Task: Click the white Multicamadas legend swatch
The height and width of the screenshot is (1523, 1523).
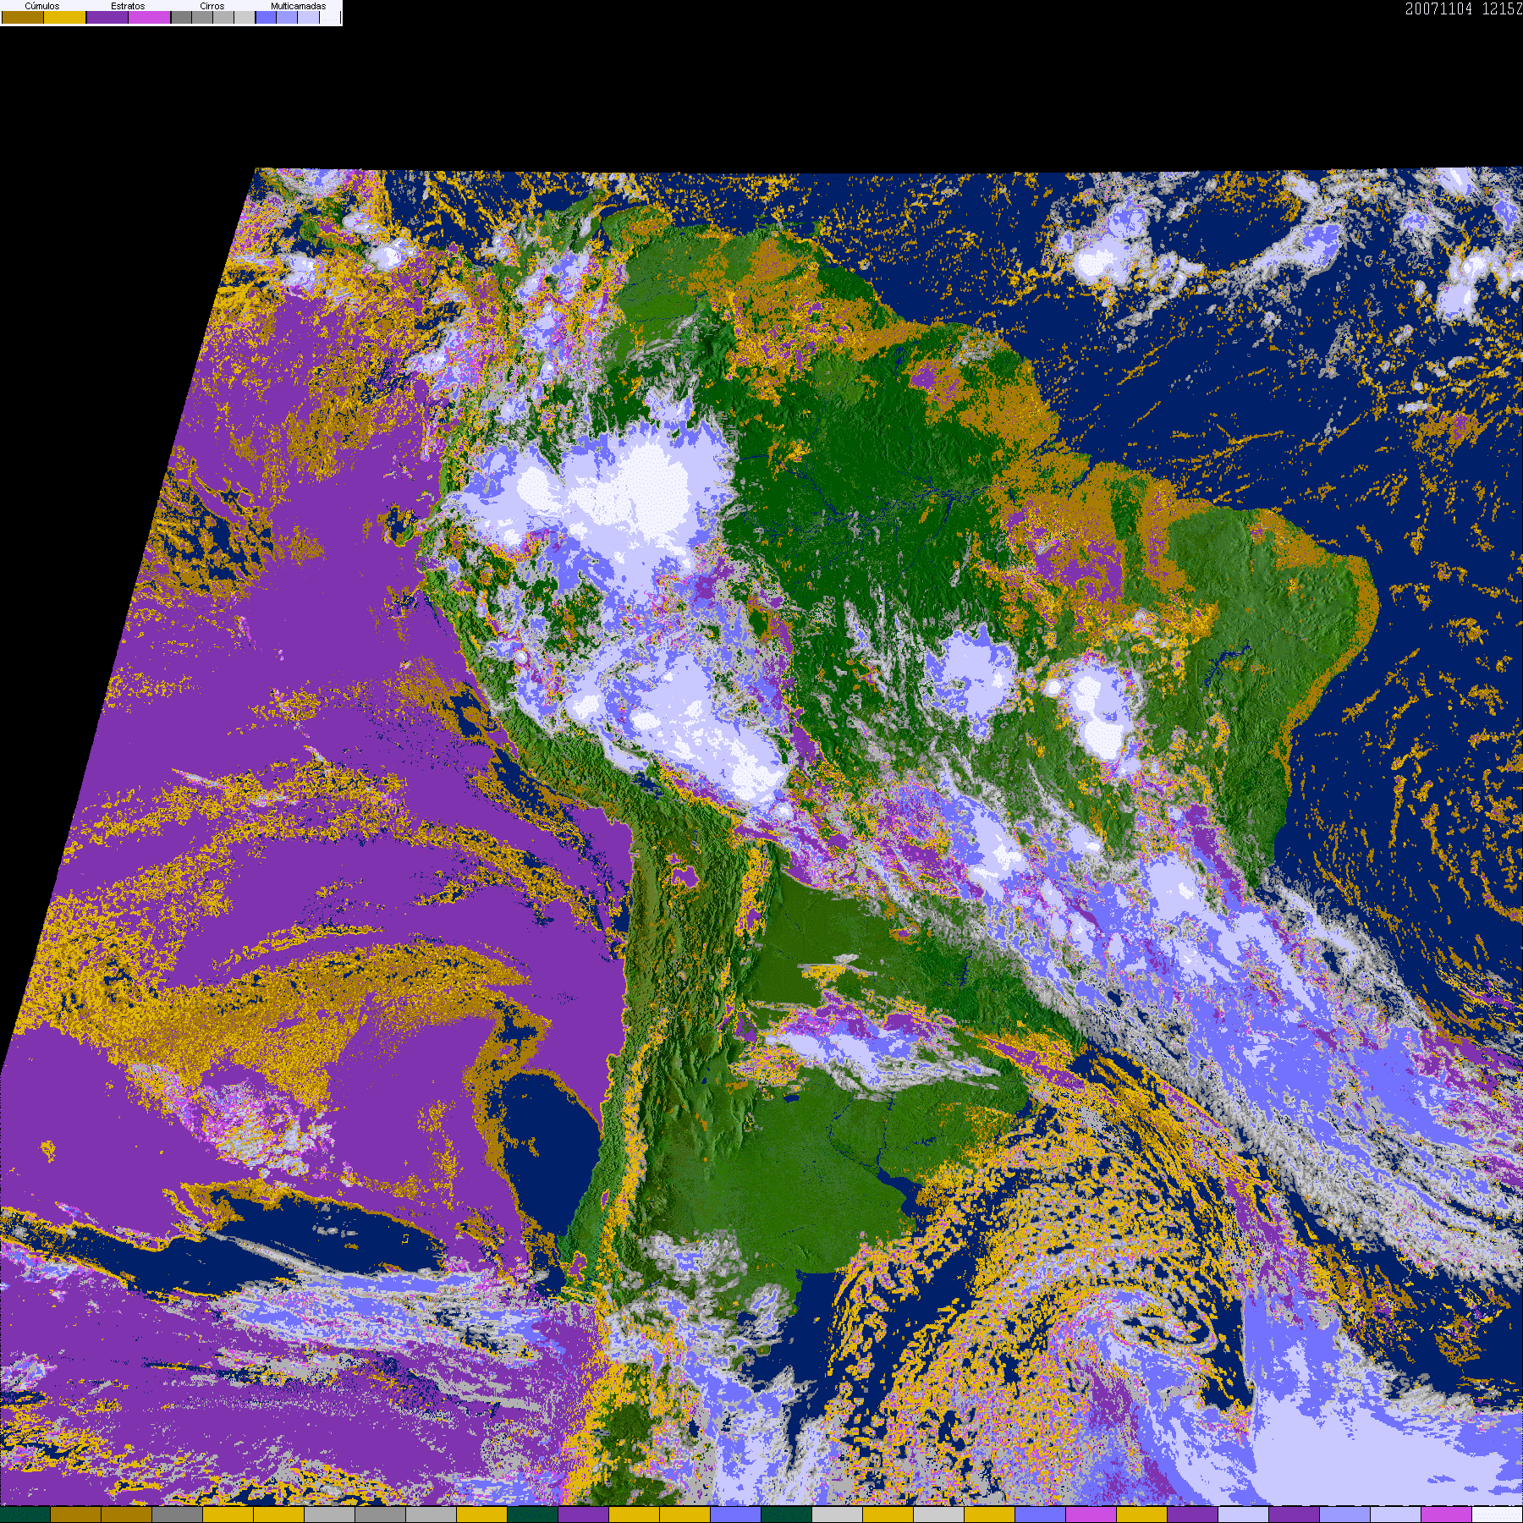Action: (x=330, y=17)
